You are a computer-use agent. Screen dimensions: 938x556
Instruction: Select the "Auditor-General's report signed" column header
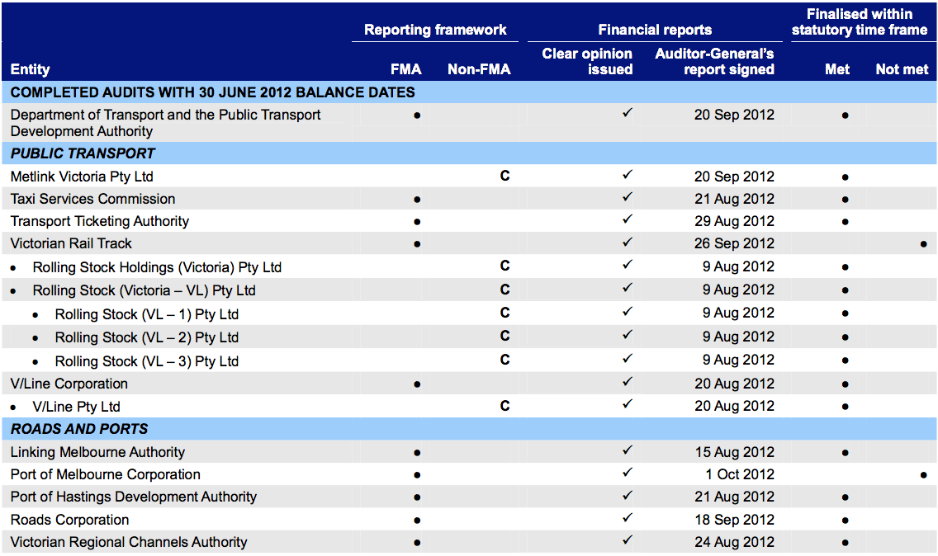(x=715, y=62)
